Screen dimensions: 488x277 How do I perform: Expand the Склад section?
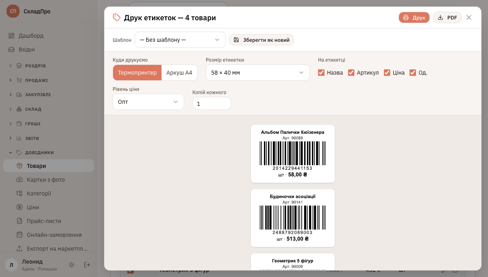pos(49,109)
